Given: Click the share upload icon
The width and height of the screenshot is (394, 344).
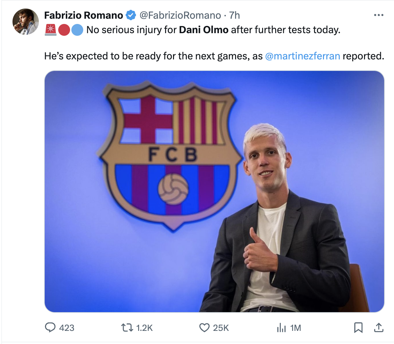Looking at the screenshot, I should [x=379, y=328].
